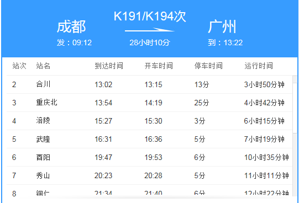Select the station name 涪陵
This screenshot has height=203, width=299.
point(43,121)
